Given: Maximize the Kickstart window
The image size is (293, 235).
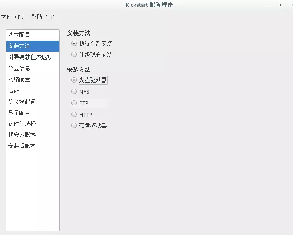Looking at the screenshot, I should click(280, 5).
